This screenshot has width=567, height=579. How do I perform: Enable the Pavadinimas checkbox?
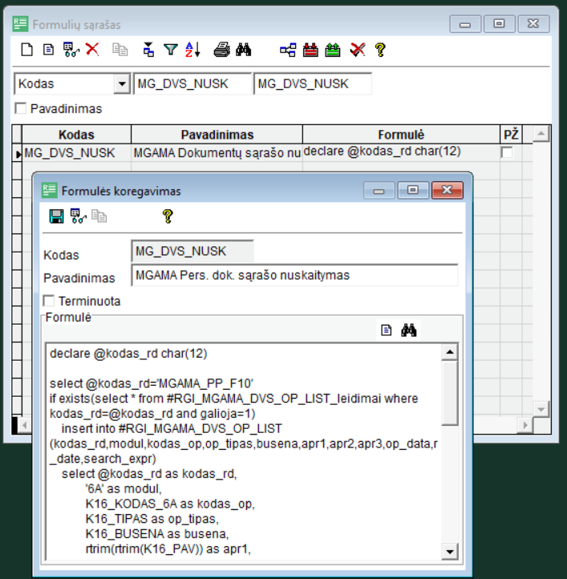click(20, 108)
